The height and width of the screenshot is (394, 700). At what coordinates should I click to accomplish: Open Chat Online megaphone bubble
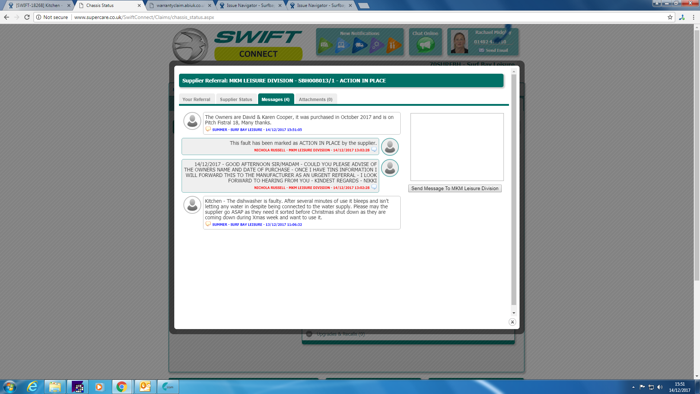pos(425,45)
